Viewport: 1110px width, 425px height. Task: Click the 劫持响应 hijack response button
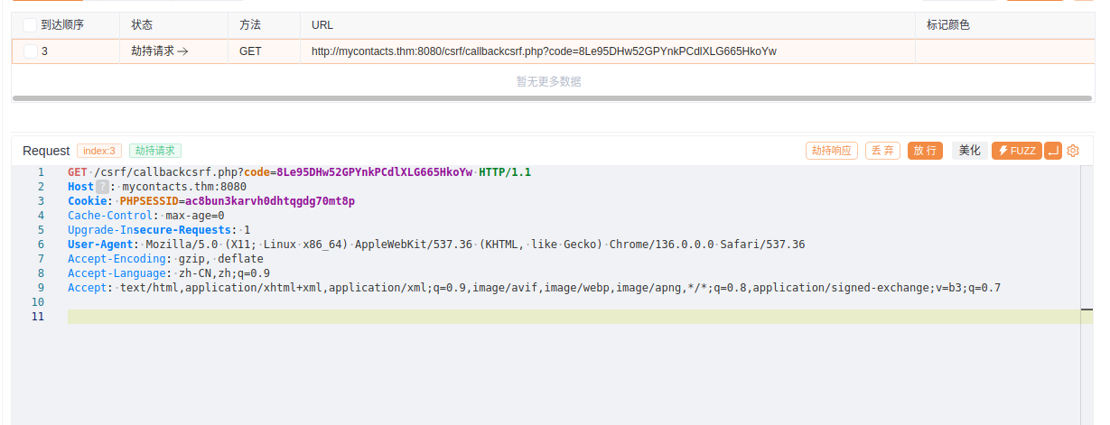831,151
